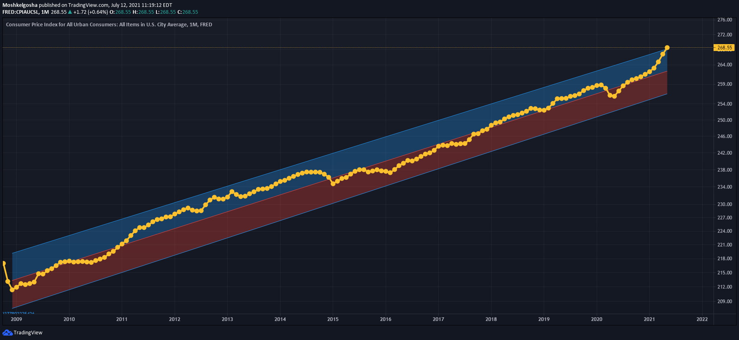The height and width of the screenshot is (340, 739).
Task: Click the 2022 year label on axis
Action: coord(702,319)
